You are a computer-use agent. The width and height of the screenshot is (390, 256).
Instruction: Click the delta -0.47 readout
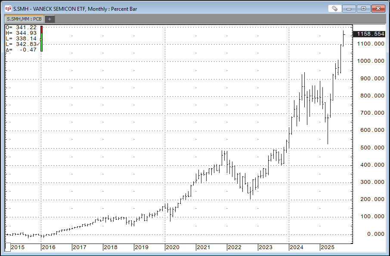pyautogui.click(x=22, y=50)
